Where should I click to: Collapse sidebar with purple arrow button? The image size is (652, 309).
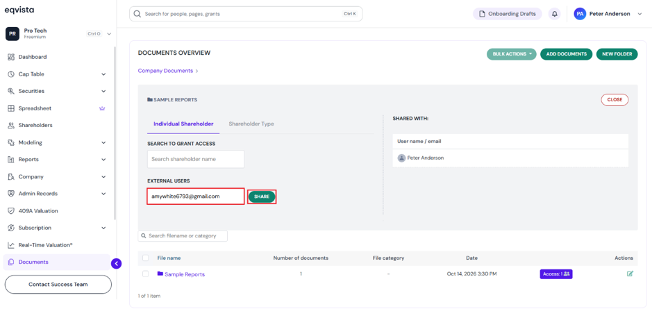pyautogui.click(x=117, y=263)
